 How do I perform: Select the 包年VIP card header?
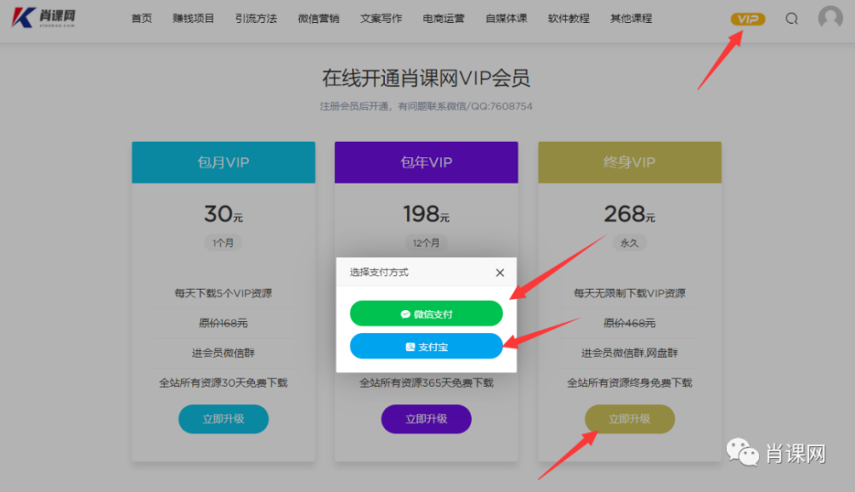427,162
